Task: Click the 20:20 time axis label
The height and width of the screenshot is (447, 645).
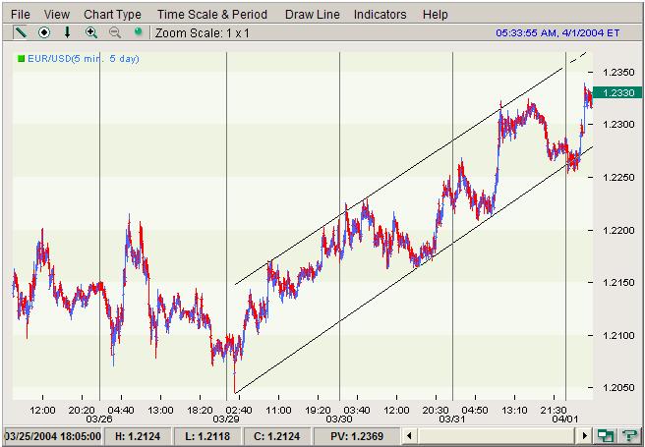Action: (82, 410)
